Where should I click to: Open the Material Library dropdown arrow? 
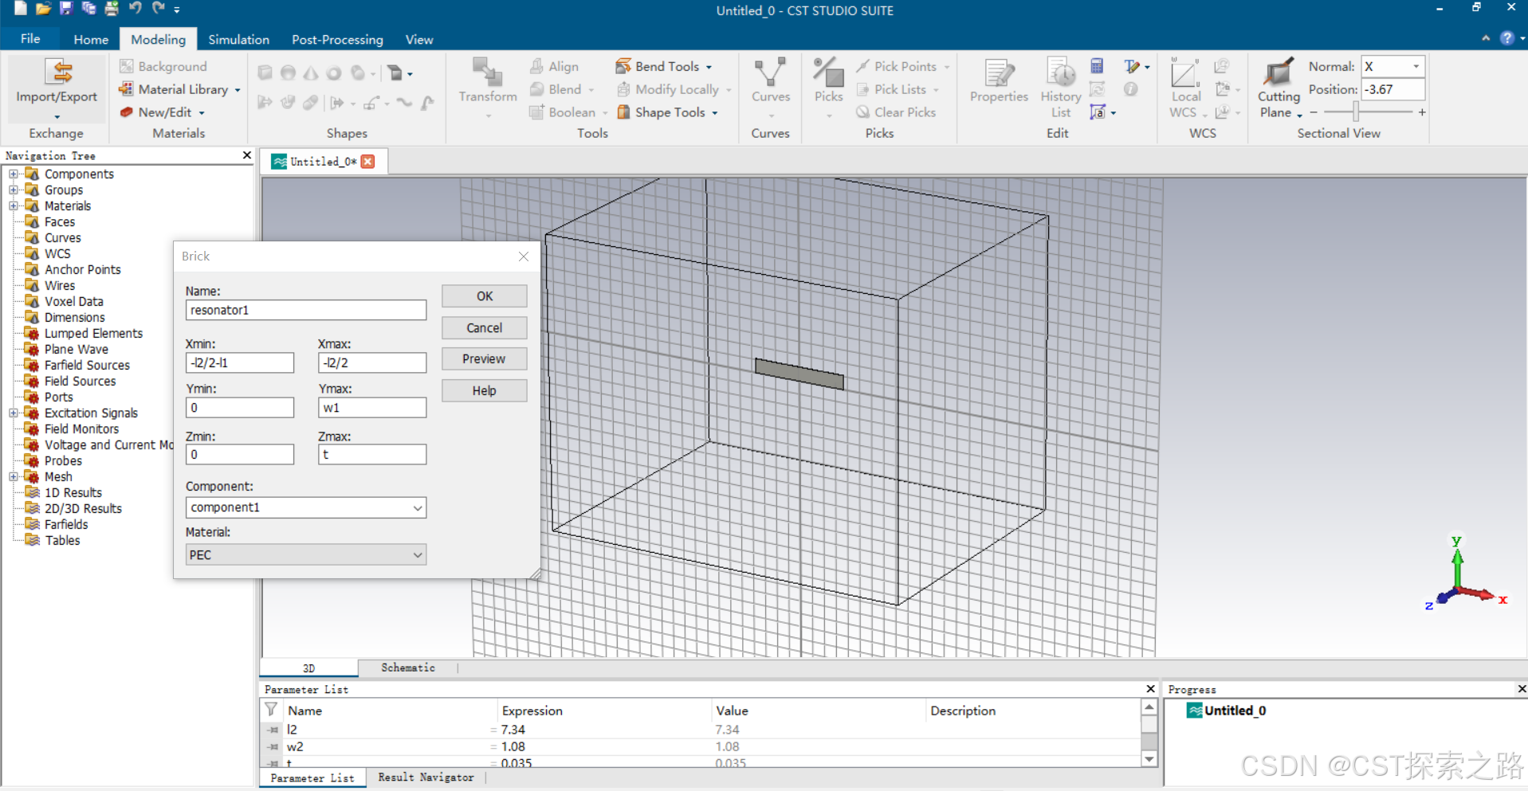(x=238, y=90)
